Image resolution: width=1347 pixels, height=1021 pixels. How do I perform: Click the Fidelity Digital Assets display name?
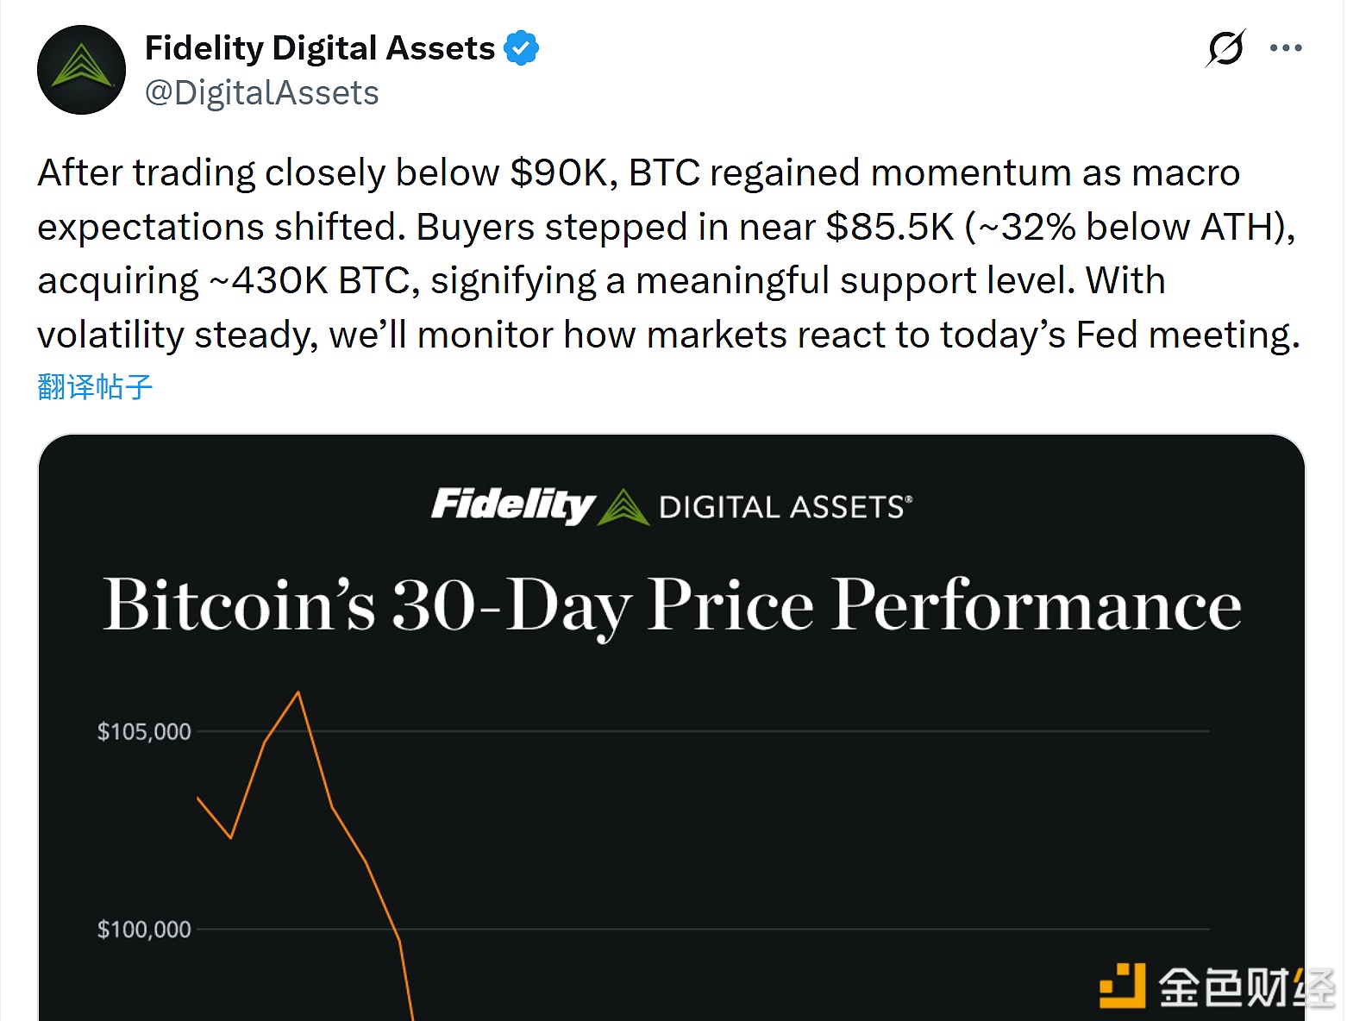[319, 48]
